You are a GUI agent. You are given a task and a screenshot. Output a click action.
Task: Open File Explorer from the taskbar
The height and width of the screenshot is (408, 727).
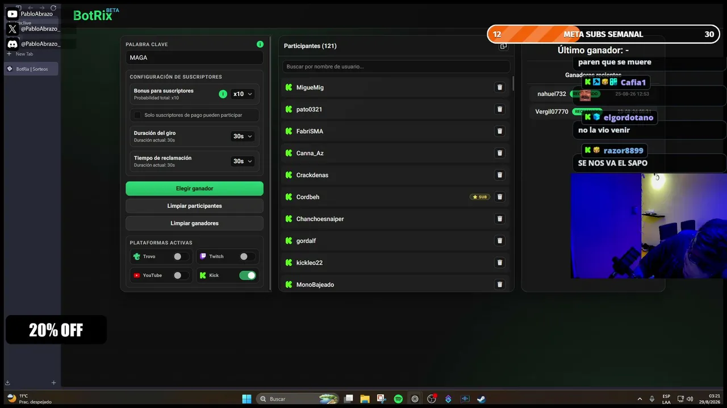365,399
